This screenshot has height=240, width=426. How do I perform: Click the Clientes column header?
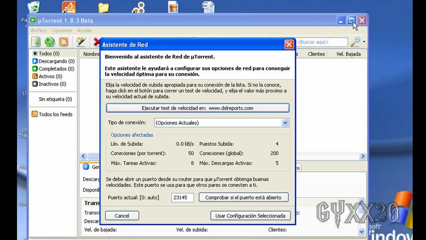click(316, 54)
